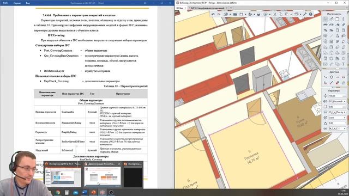Open visual style eye icon in Renga
This screenshot has width=349, height=196.
click(x=266, y=14)
